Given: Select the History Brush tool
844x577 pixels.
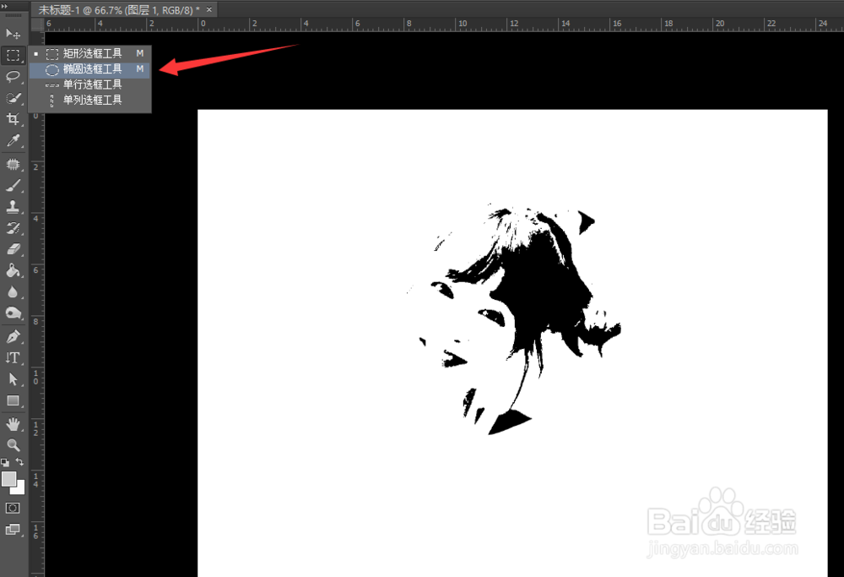Looking at the screenshot, I should pos(13,228).
